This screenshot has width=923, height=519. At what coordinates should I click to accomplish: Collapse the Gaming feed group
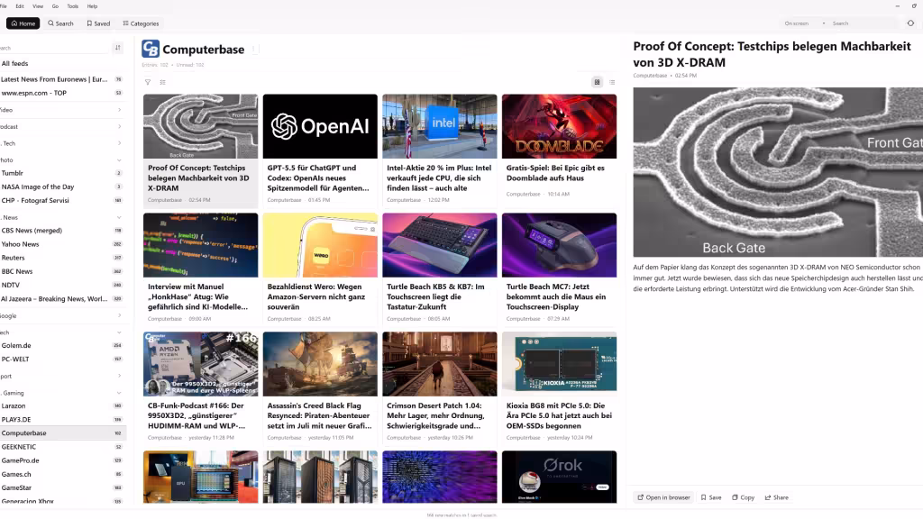pyautogui.click(x=119, y=393)
